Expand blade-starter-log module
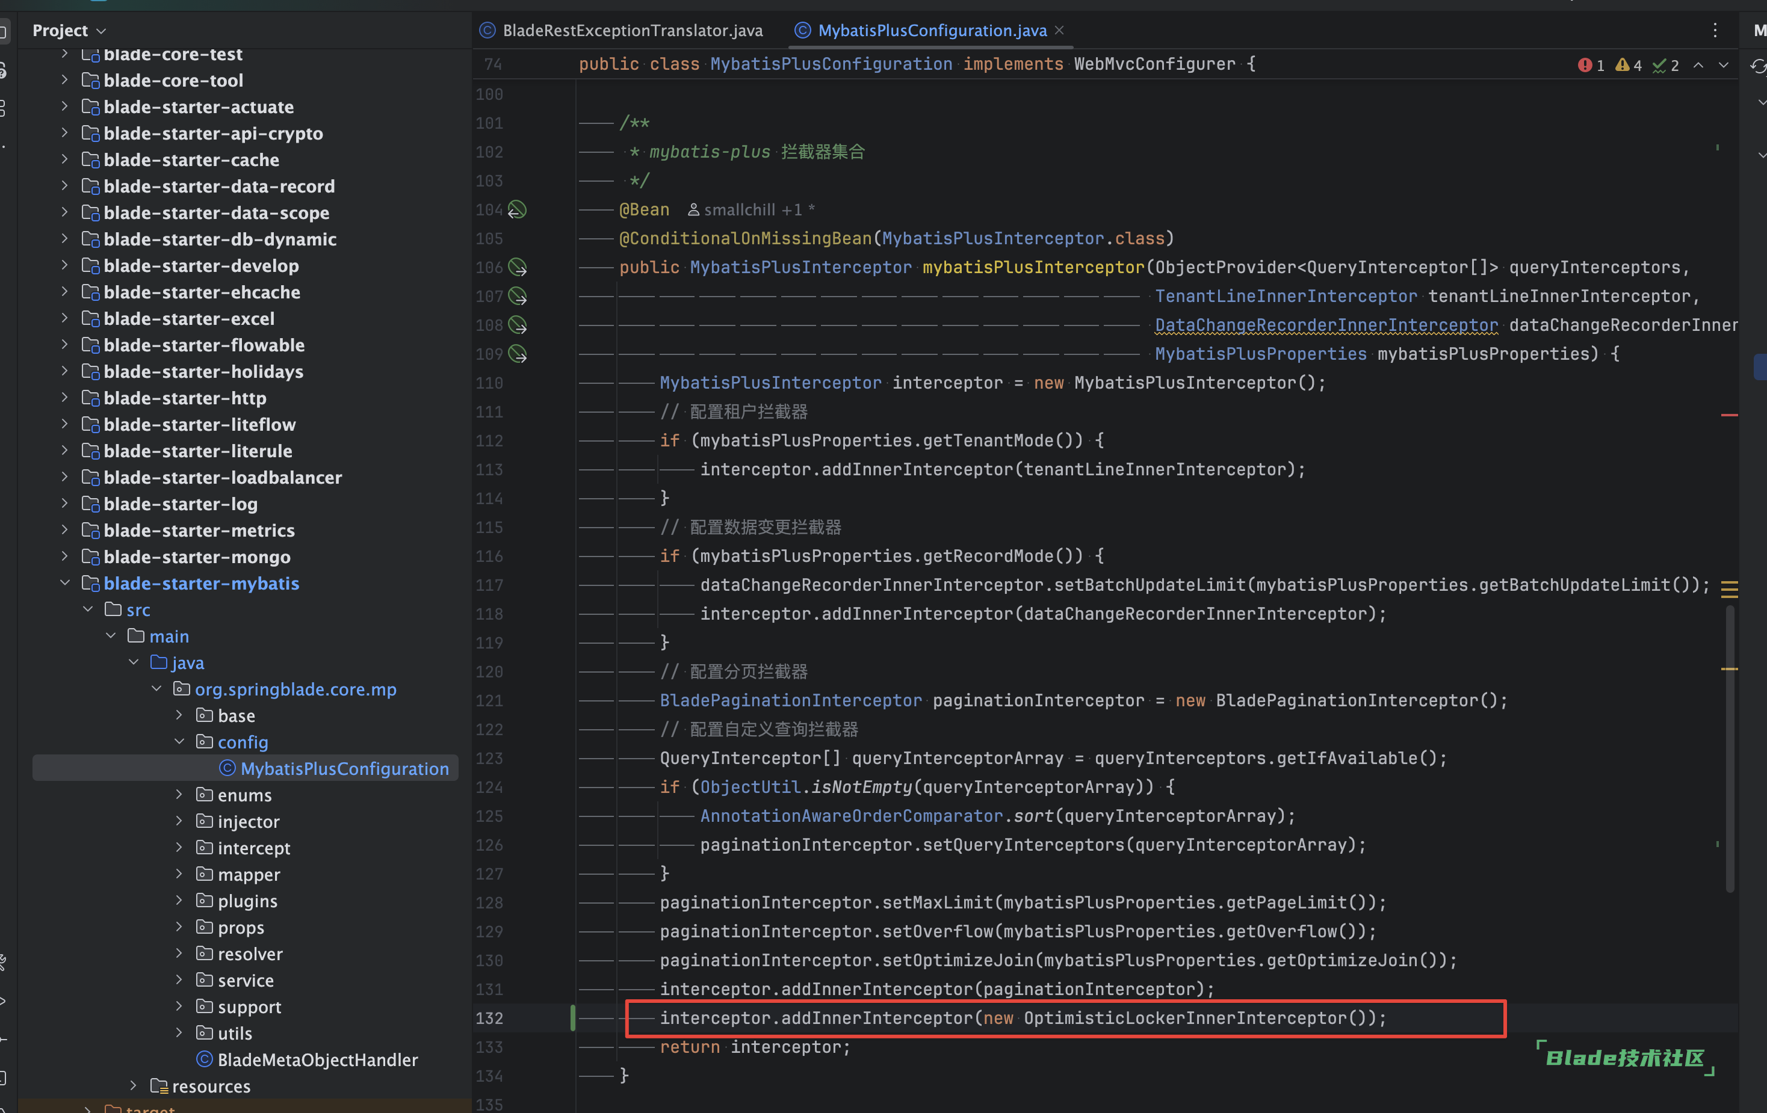This screenshot has width=1767, height=1113. coord(64,504)
